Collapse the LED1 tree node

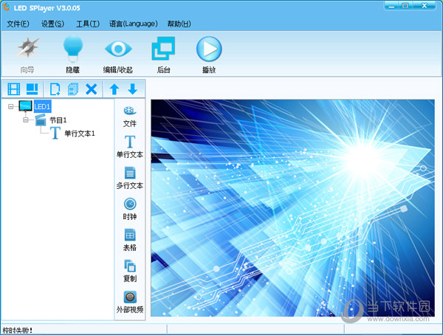point(11,107)
